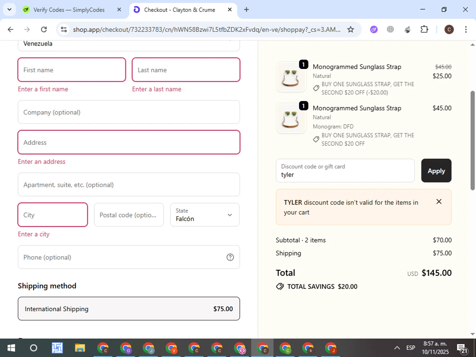Click the discount tag icon on first item
476x357 pixels.
point(316,88)
